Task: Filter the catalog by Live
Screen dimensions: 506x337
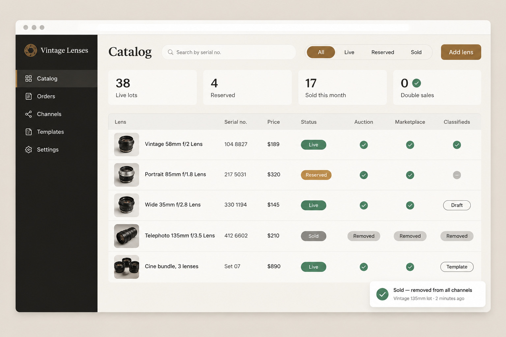Action: tap(349, 52)
